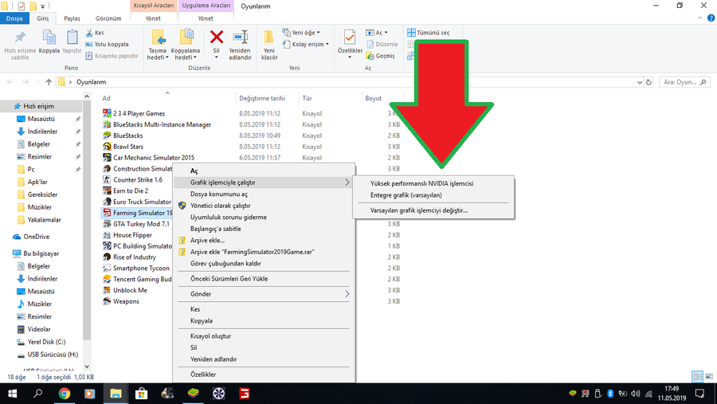The height and width of the screenshot is (404, 717).
Task: Select the Weapons shortcut
Action: coord(126,301)
